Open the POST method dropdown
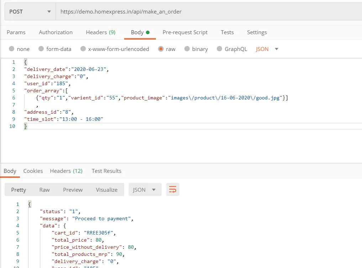This screenshot has height=268, width=362. pyautogui.click(x=30, y=12)
